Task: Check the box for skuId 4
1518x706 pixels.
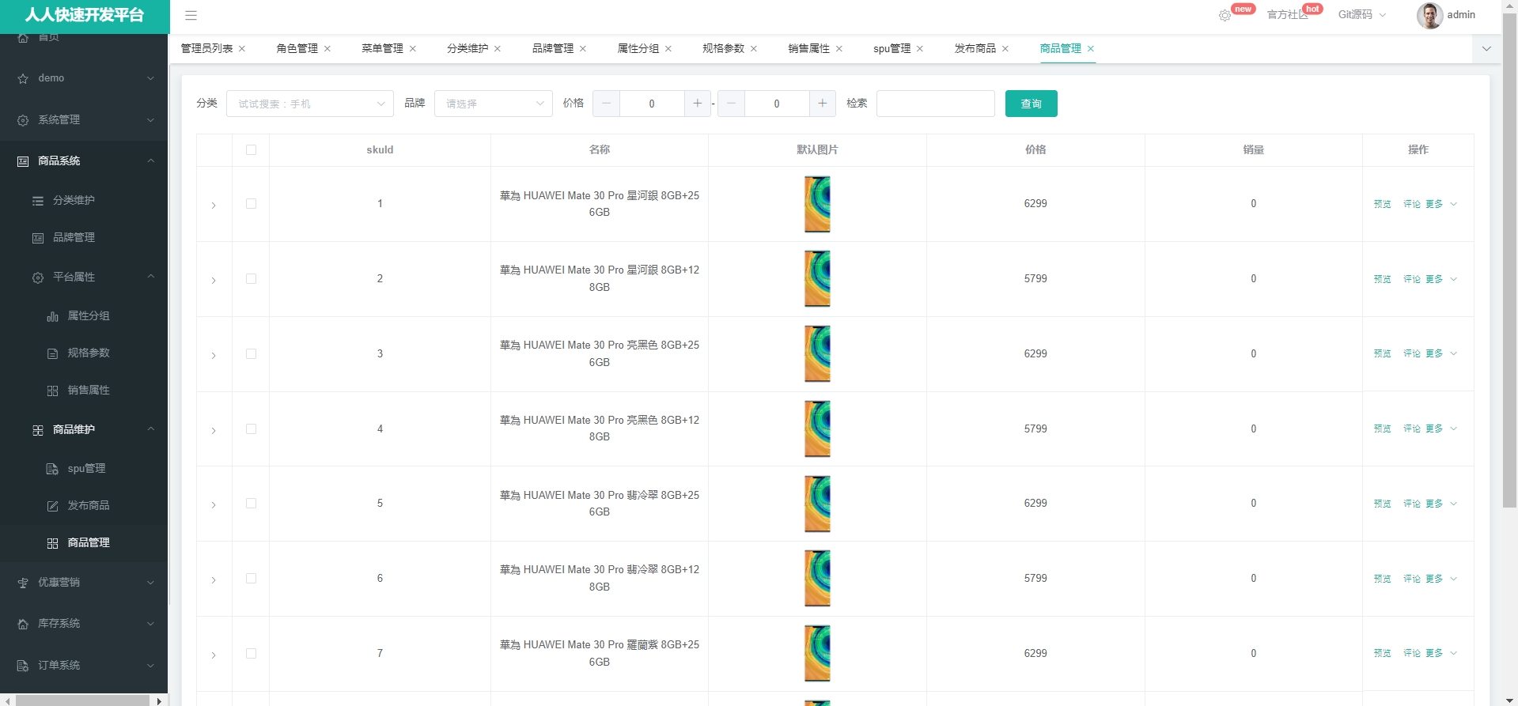Action: (x=252, y=429)
